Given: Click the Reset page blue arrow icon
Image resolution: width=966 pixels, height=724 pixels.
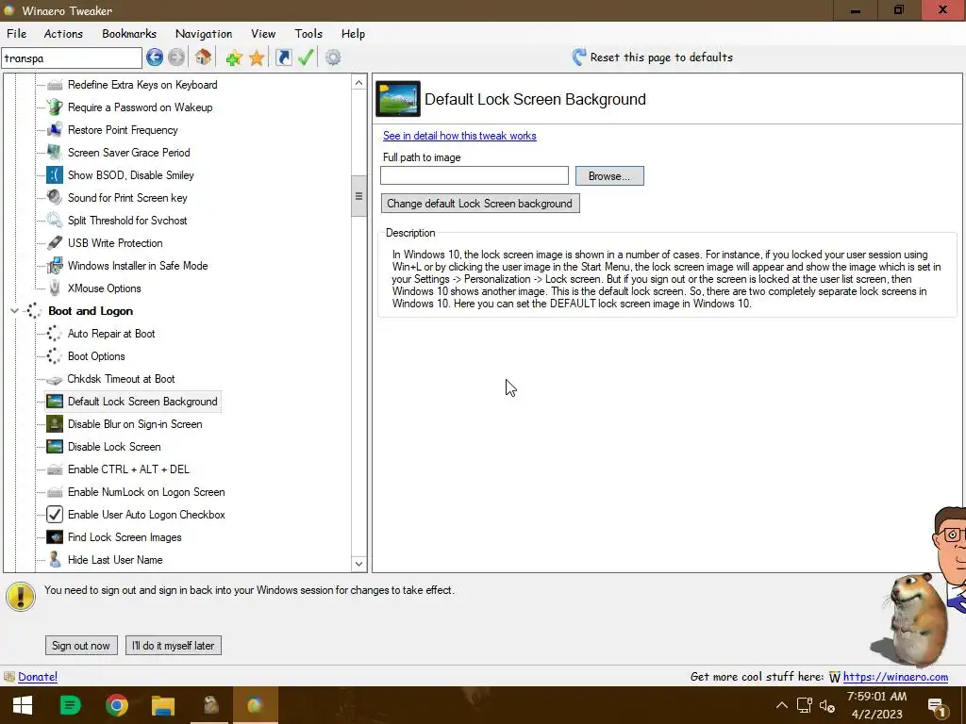Looking at the screenshot, I should tap(579, 58).
